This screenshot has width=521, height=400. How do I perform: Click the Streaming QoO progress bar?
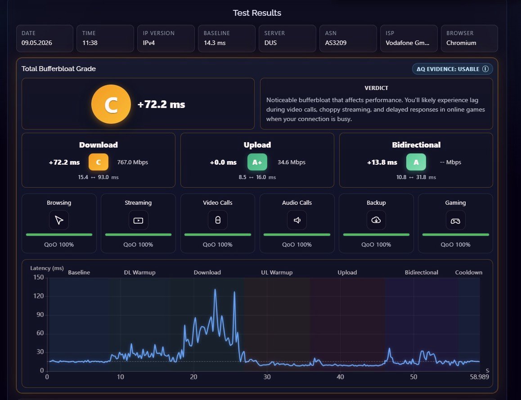[x=138, y=234]
